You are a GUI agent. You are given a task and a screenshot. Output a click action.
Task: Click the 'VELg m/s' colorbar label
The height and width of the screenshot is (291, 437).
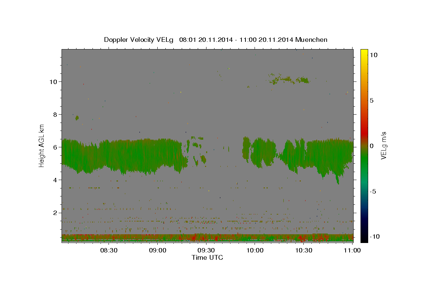coord(383,145)
